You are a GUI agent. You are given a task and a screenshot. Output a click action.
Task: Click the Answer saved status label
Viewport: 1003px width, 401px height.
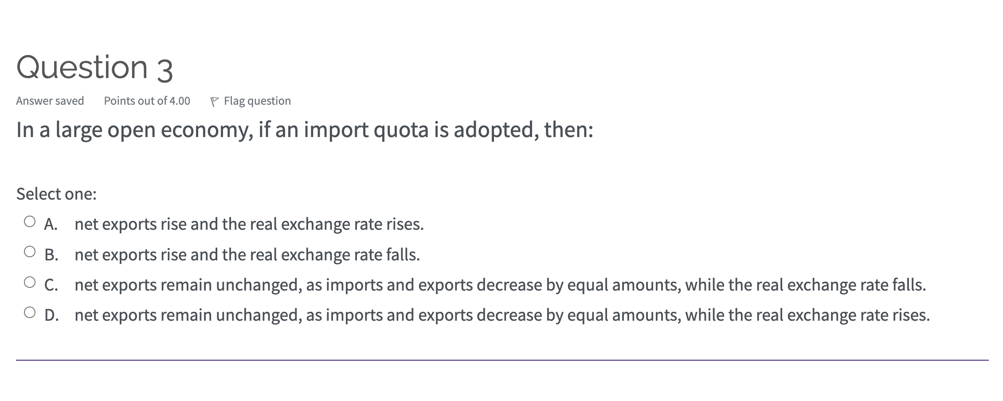[x=50, y=101]
